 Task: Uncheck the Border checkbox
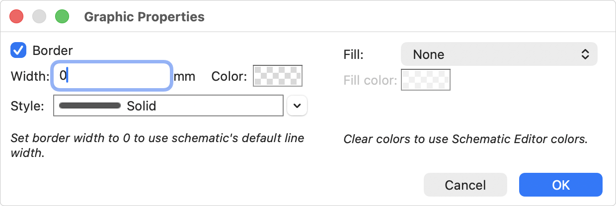pos(19,50)
